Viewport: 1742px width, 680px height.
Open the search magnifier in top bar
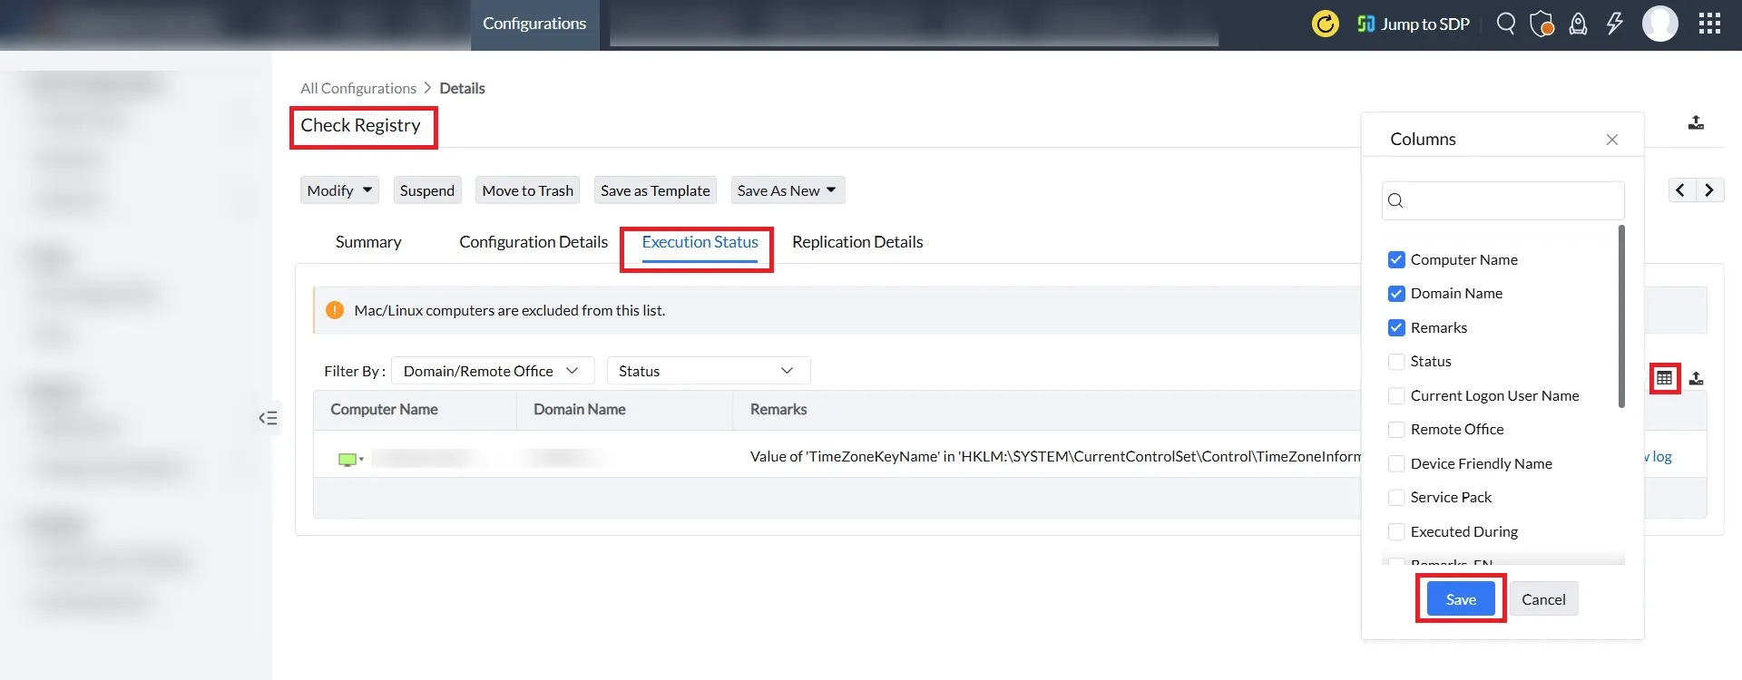[1506, 24]
